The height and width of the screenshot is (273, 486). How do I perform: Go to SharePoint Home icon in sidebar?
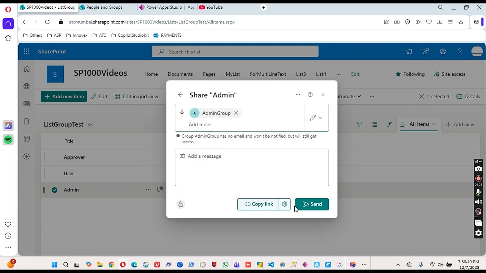(27, 69)
